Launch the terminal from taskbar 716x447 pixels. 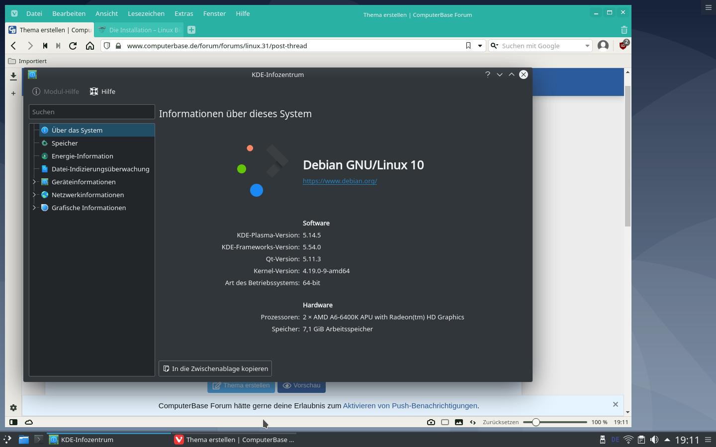[x=38, y=440]
